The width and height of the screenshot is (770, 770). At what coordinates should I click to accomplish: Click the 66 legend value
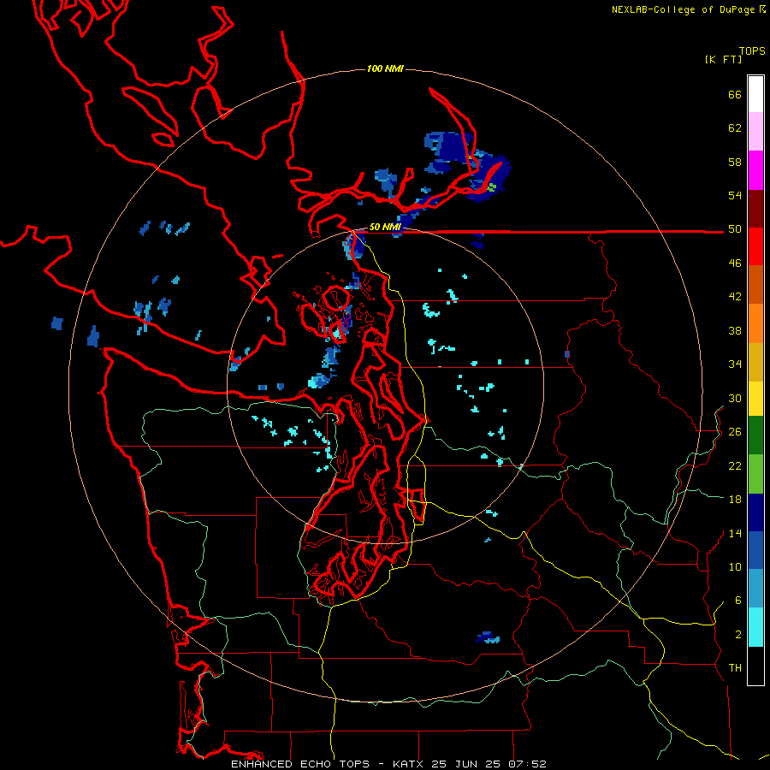[735, 95]
